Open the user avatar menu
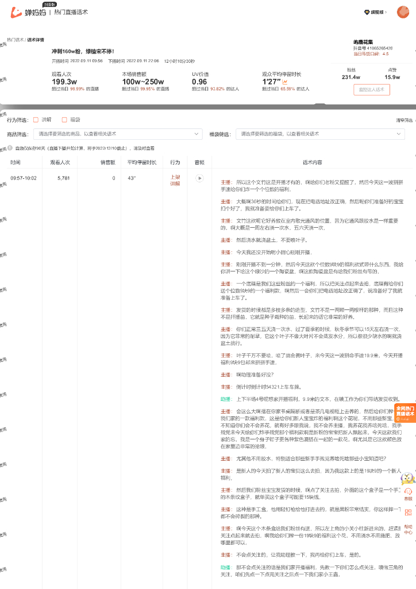 [403, 12]
